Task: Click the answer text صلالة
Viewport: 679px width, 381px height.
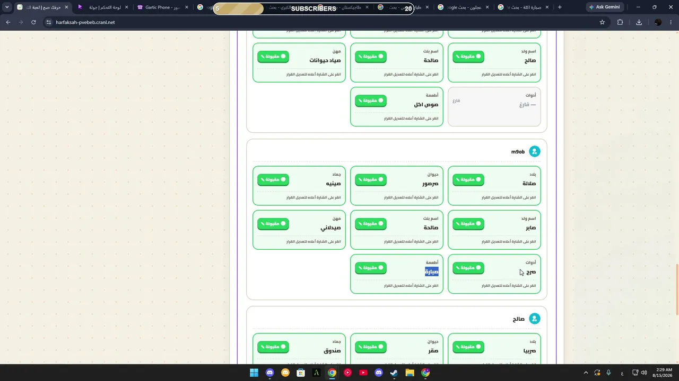Action: click(x=529, y=184)
